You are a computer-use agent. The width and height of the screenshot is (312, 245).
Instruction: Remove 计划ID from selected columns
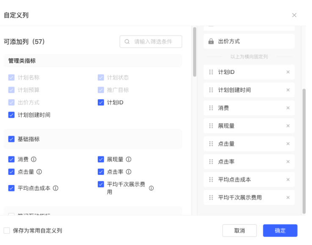pos(288,72)
